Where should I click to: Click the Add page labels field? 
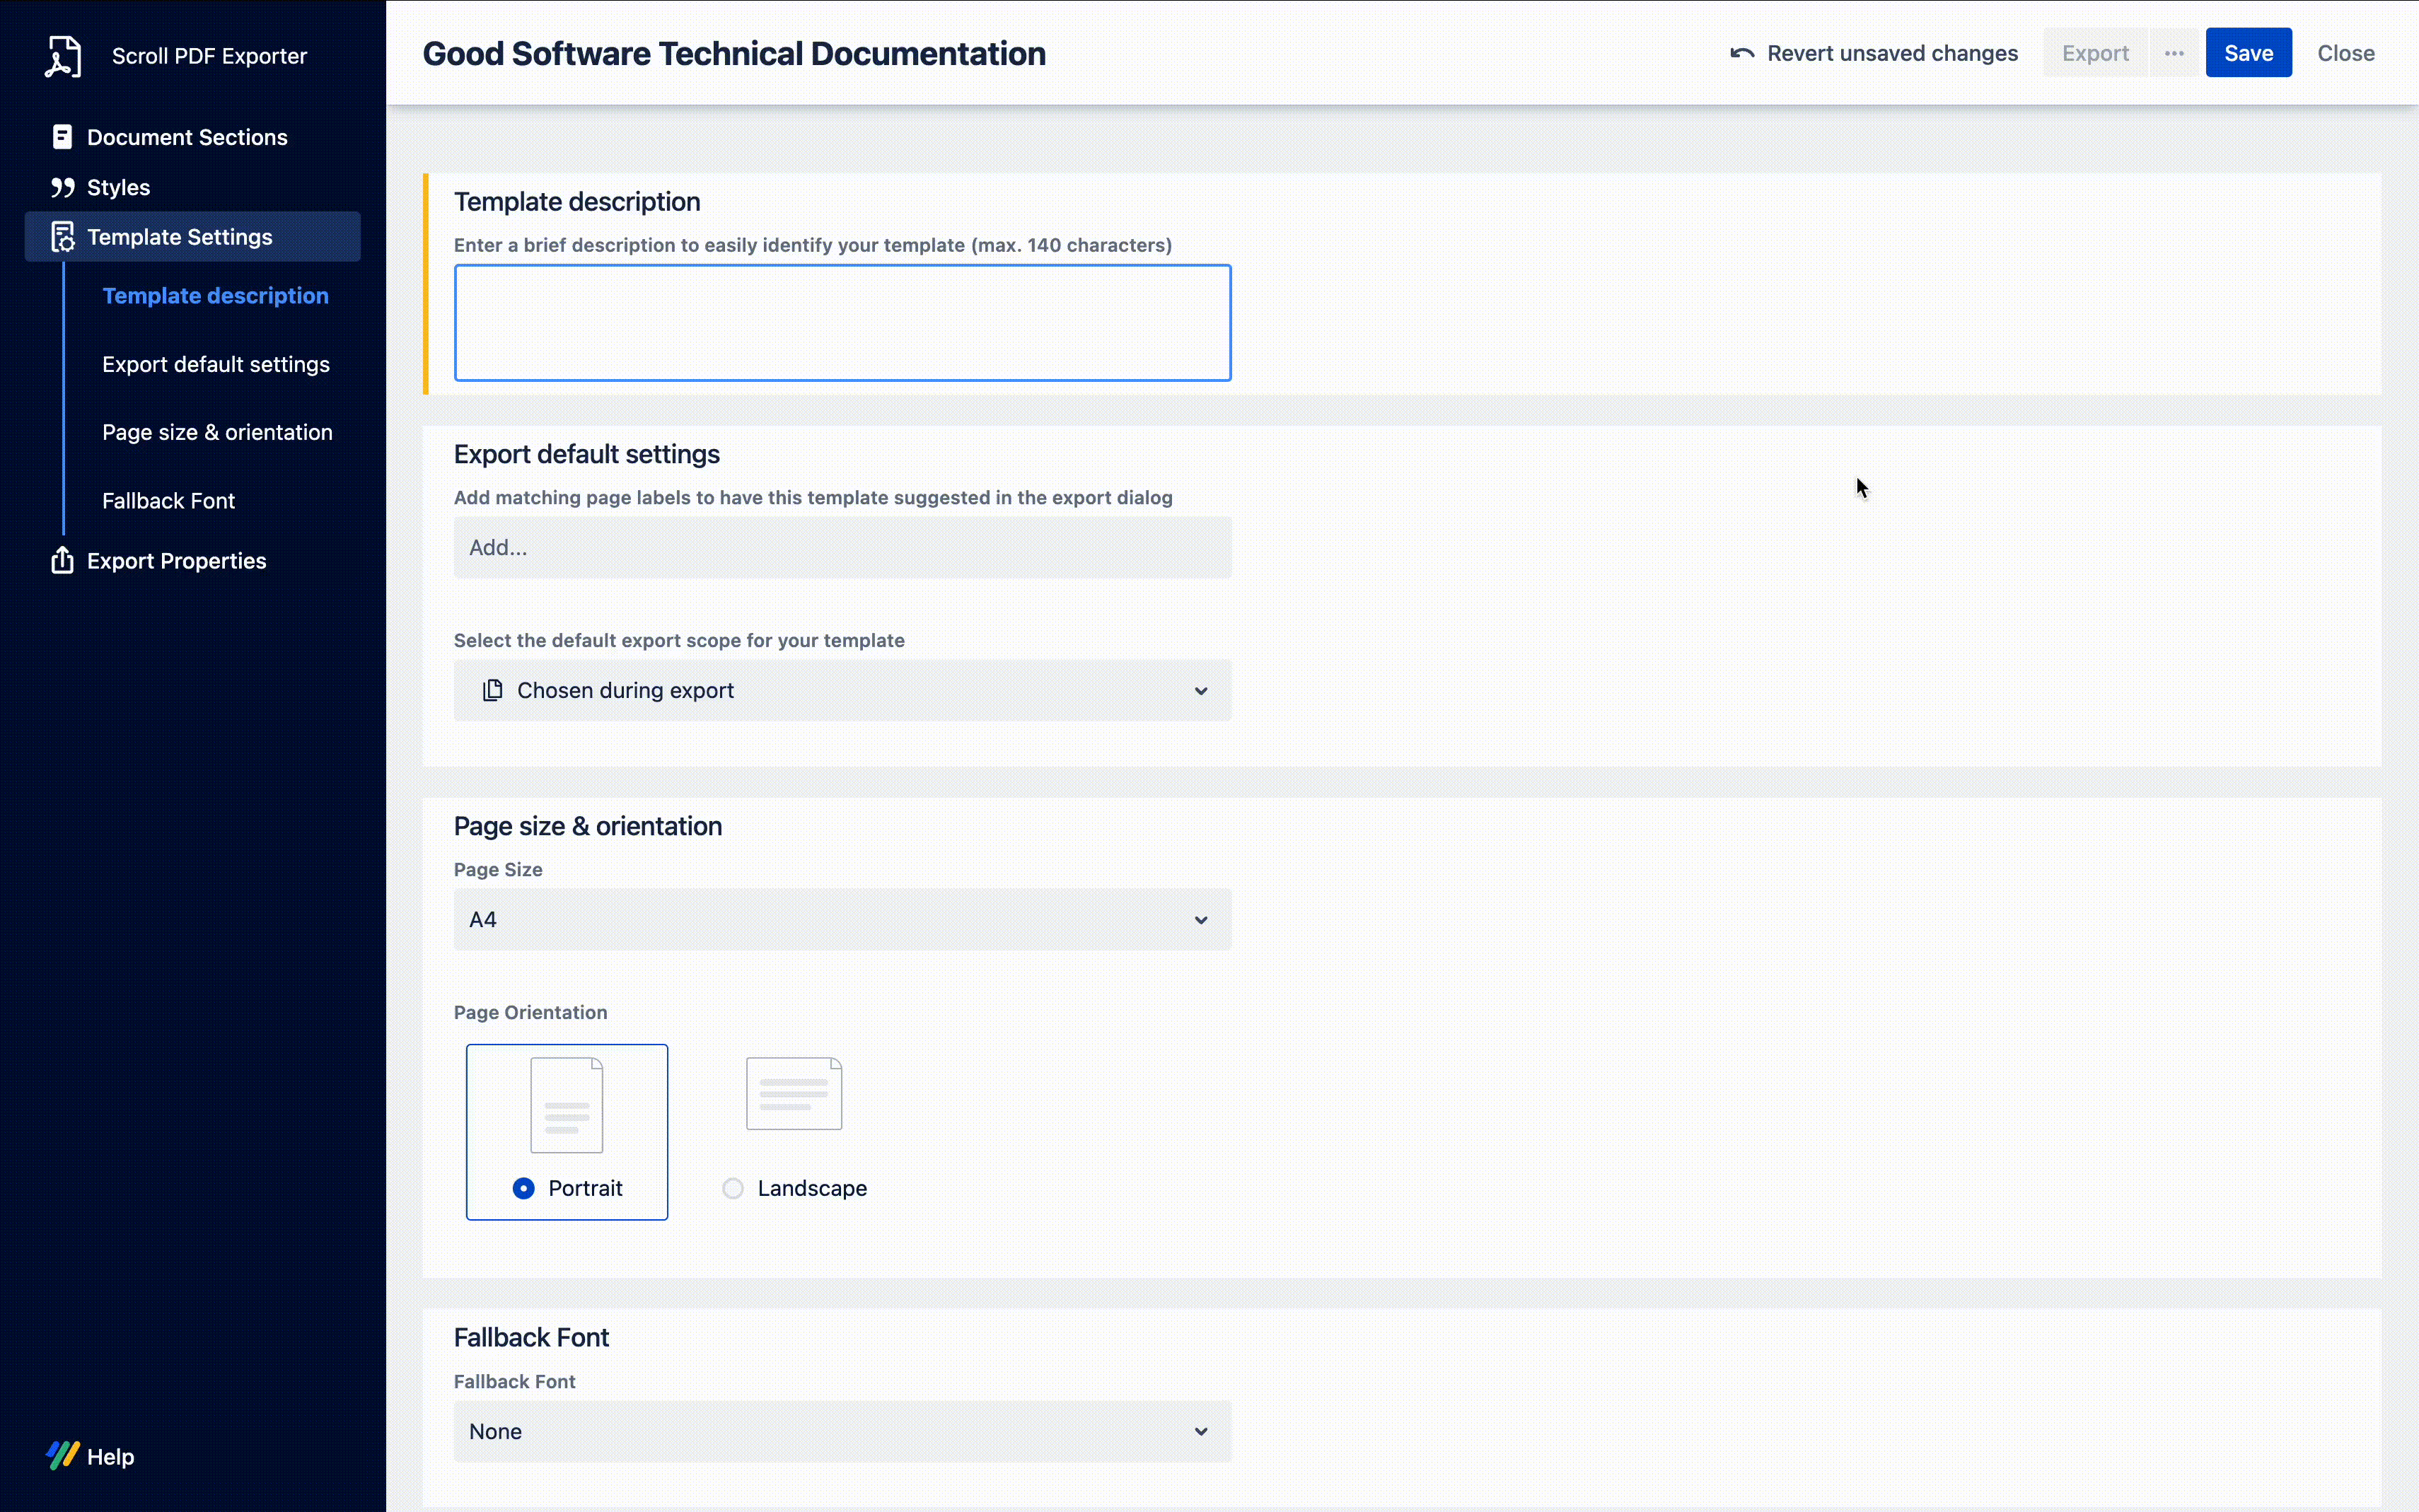(x=841, y=547)
